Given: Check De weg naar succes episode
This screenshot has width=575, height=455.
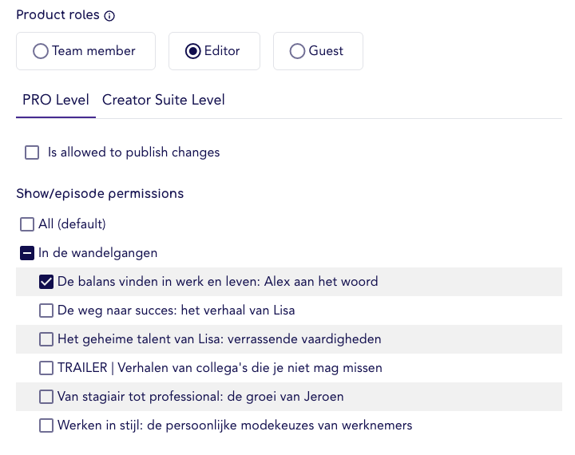Looking at the screenshot, I should pos(46,311).
